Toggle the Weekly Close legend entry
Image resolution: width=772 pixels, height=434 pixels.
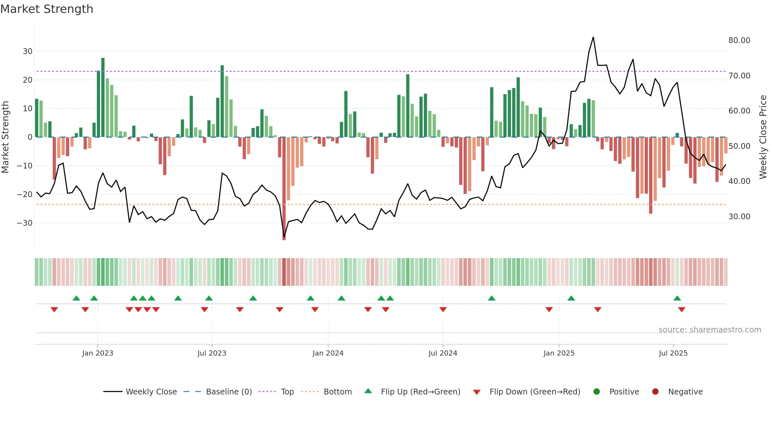[x=140, y=392]
